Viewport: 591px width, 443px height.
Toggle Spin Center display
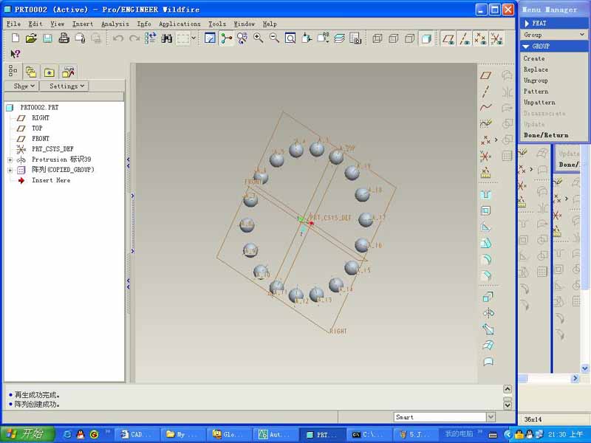pos(226,38)
